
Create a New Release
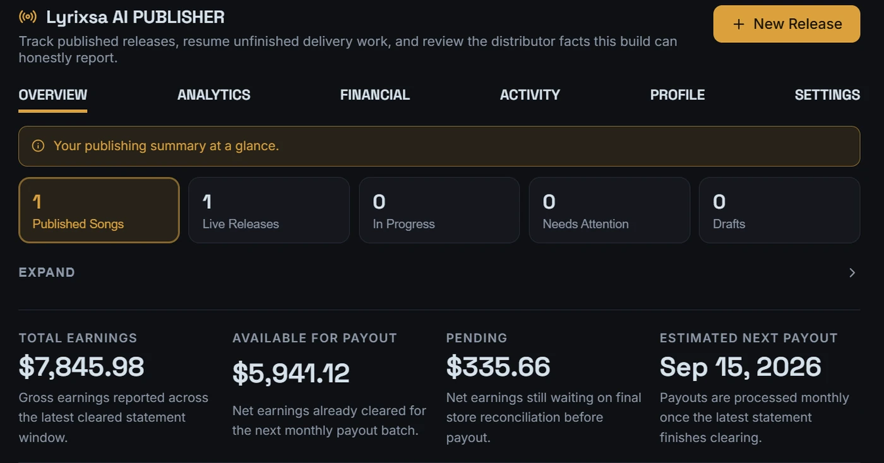point(787,24)
